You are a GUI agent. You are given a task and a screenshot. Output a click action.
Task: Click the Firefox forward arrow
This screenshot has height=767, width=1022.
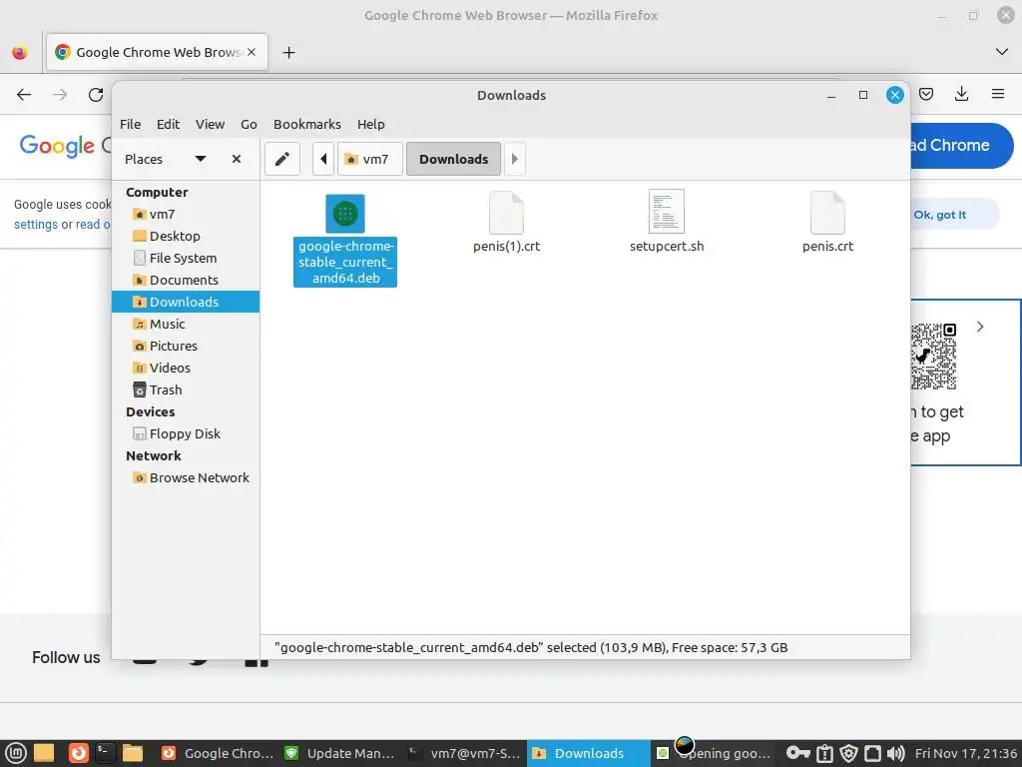point(60,95)
